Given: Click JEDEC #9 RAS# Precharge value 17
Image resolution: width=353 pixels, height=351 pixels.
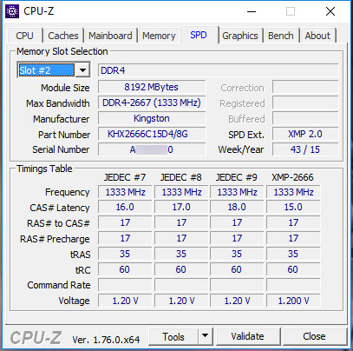Looking at the screenshot, I should (x=237, y=238).
